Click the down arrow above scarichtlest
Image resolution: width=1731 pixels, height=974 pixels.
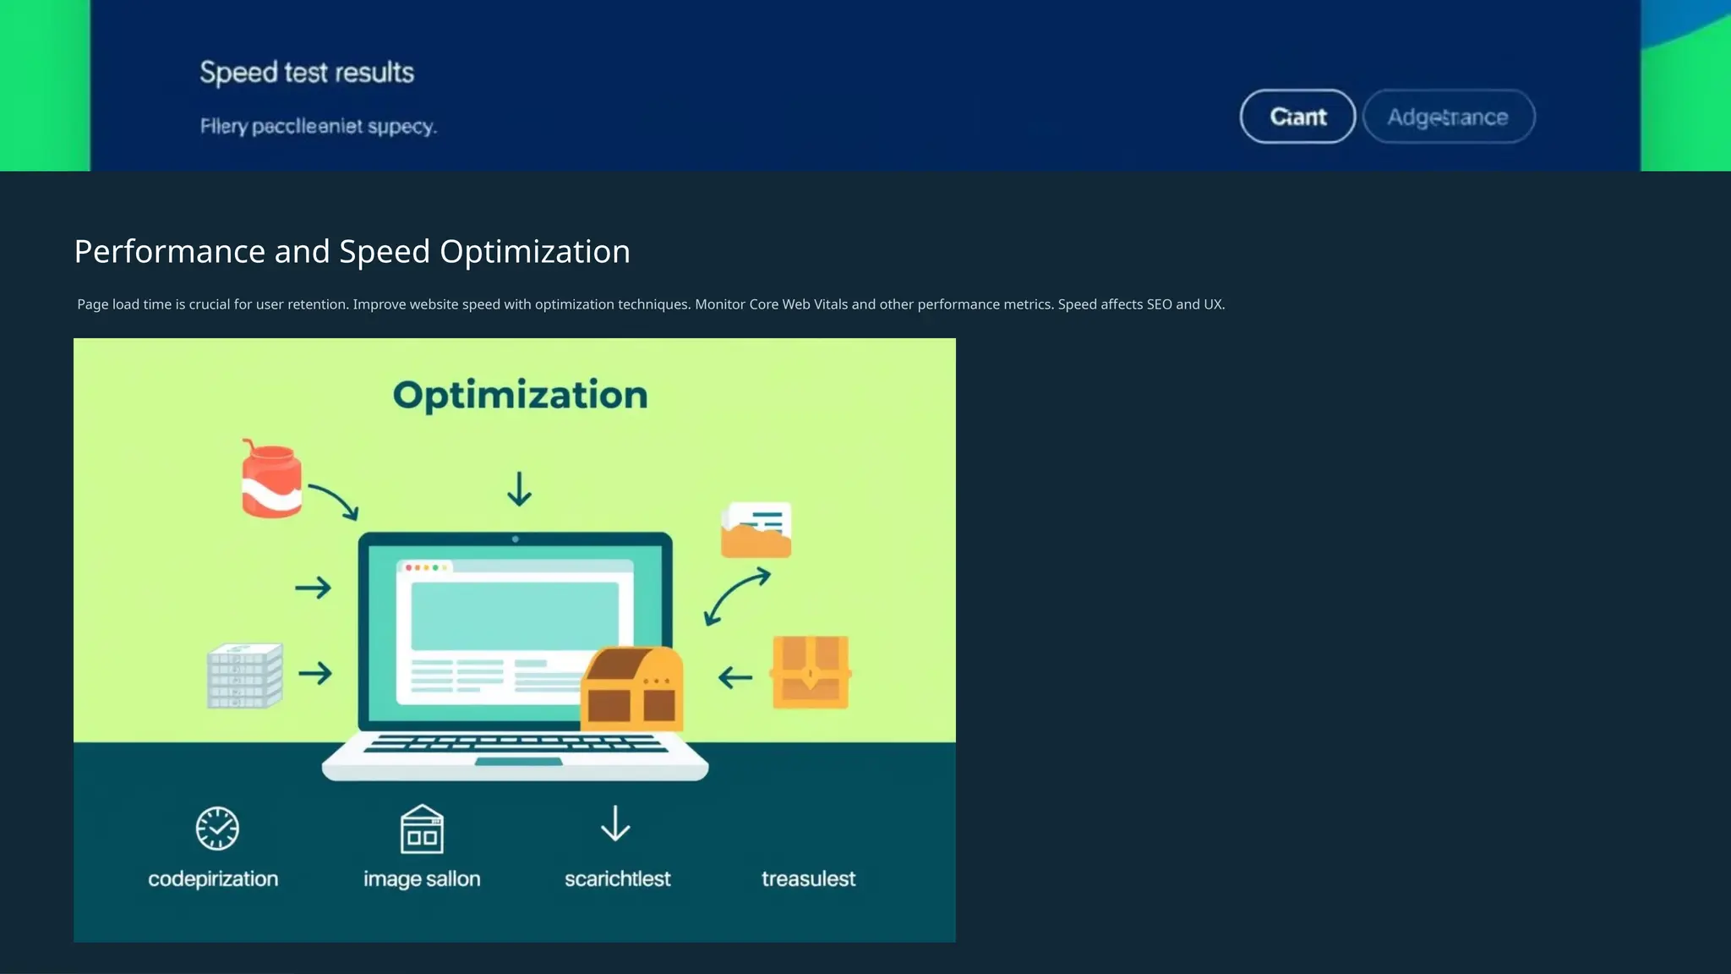[615, 824]
